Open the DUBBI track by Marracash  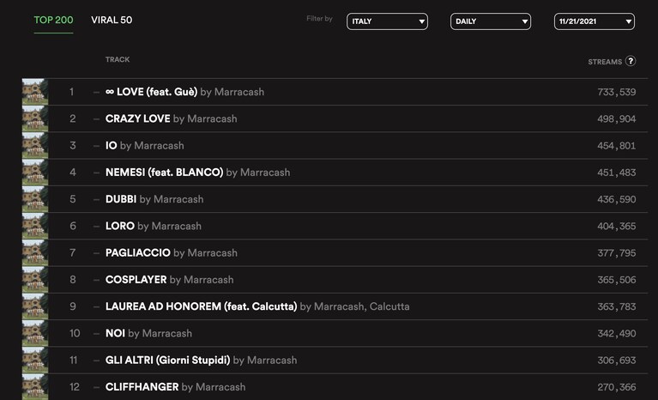[x=121, y=199]
